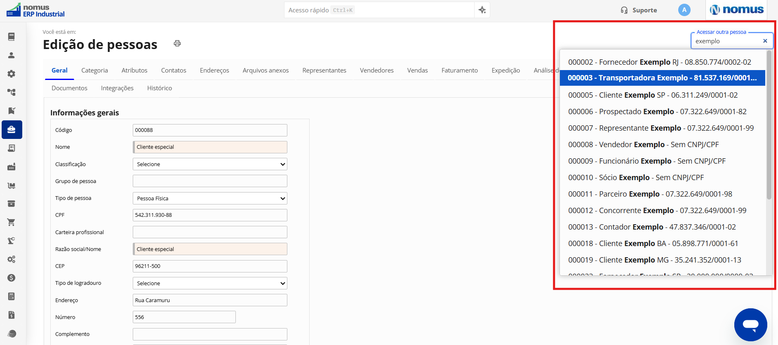Image resolution: width=778 pixels, height=345 pixels.
Task: Click the Suporte link
Action: (x=644, y=10)
